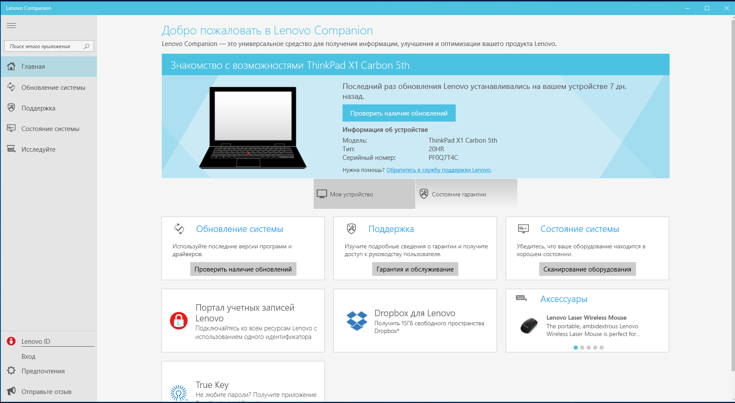735x403 pixels.
Task: Open Предпочтения settings
Action: [x=49, y=371]
